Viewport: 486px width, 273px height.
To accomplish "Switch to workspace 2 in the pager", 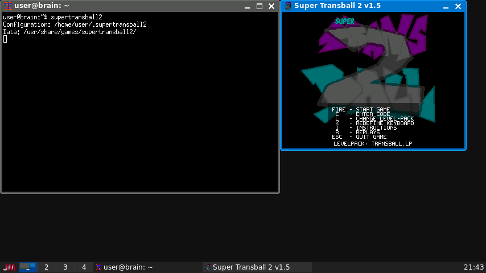I will coord(47,267).
